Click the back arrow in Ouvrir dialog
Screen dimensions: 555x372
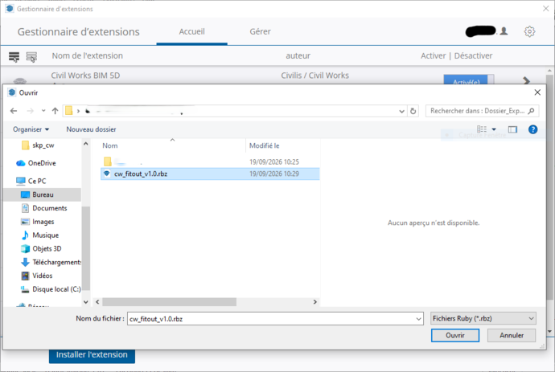coord(14,111)
